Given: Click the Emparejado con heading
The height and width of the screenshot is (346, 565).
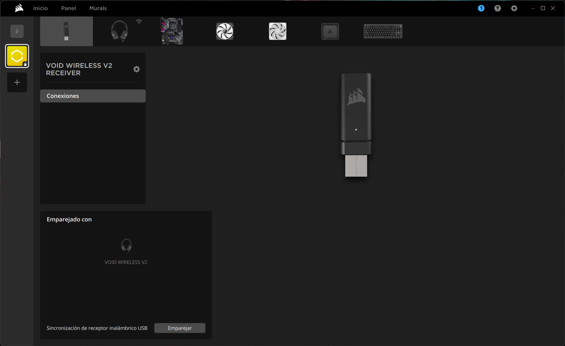Looking at the screenshot, I should point(69,220).
